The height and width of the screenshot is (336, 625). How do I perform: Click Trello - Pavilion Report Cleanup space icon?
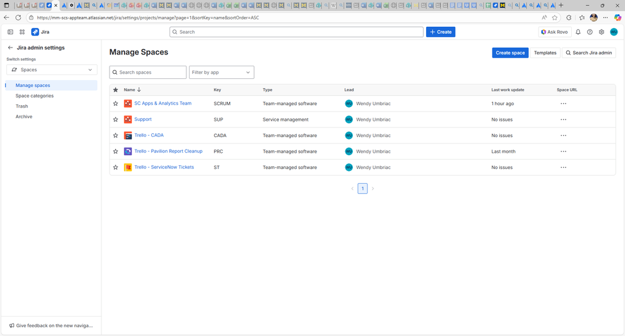click(128, 151)
